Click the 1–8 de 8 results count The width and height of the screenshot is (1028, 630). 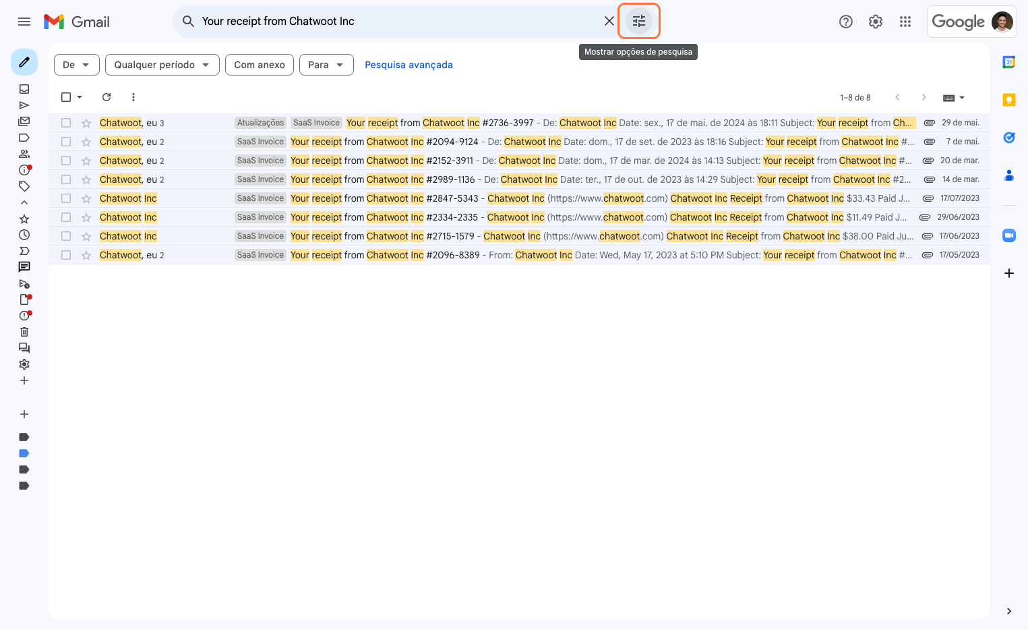855,98
